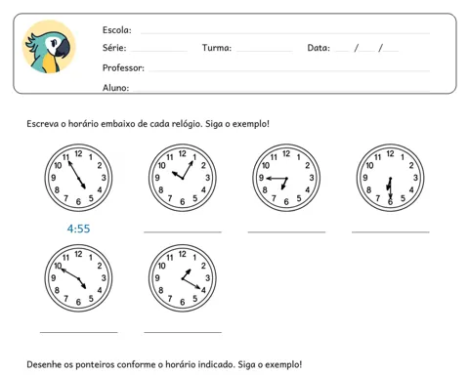Screen dimensions: 469x375
Task: Click the answer line under the bottom-left clock
Action: click(x=79, y=332)
